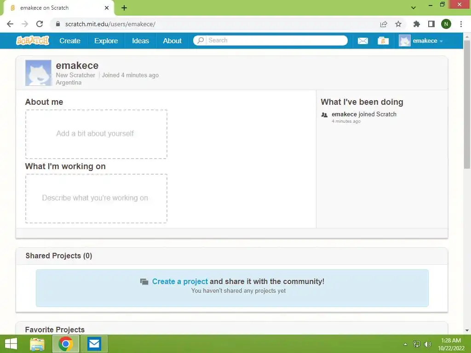The image size is (471, 353).
Task: Click the emakece profile heading
Action: click(77, 65)
